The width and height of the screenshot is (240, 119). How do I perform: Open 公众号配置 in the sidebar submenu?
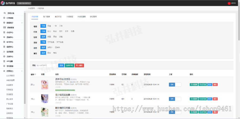click(x=10, y=76)
